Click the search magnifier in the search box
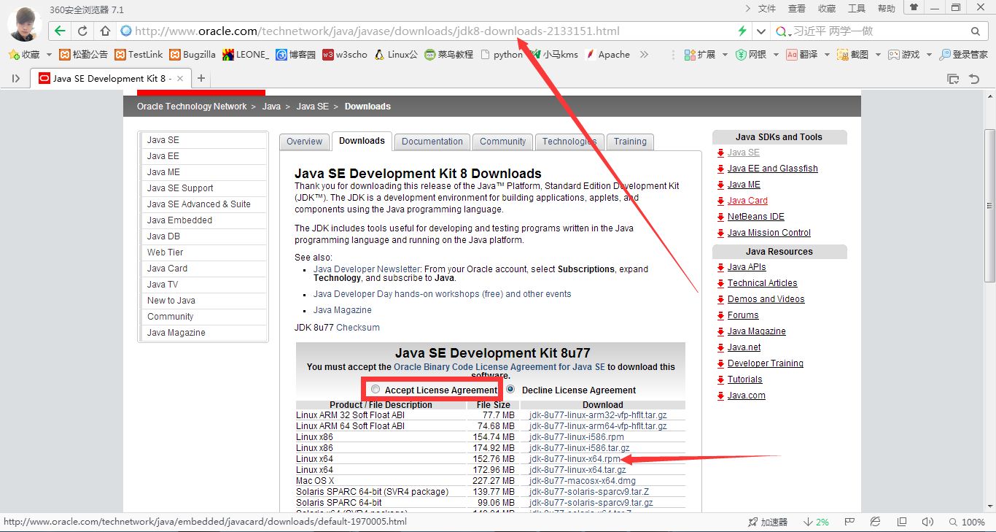This screenshot has width=996, height=532. pos(976,31)
